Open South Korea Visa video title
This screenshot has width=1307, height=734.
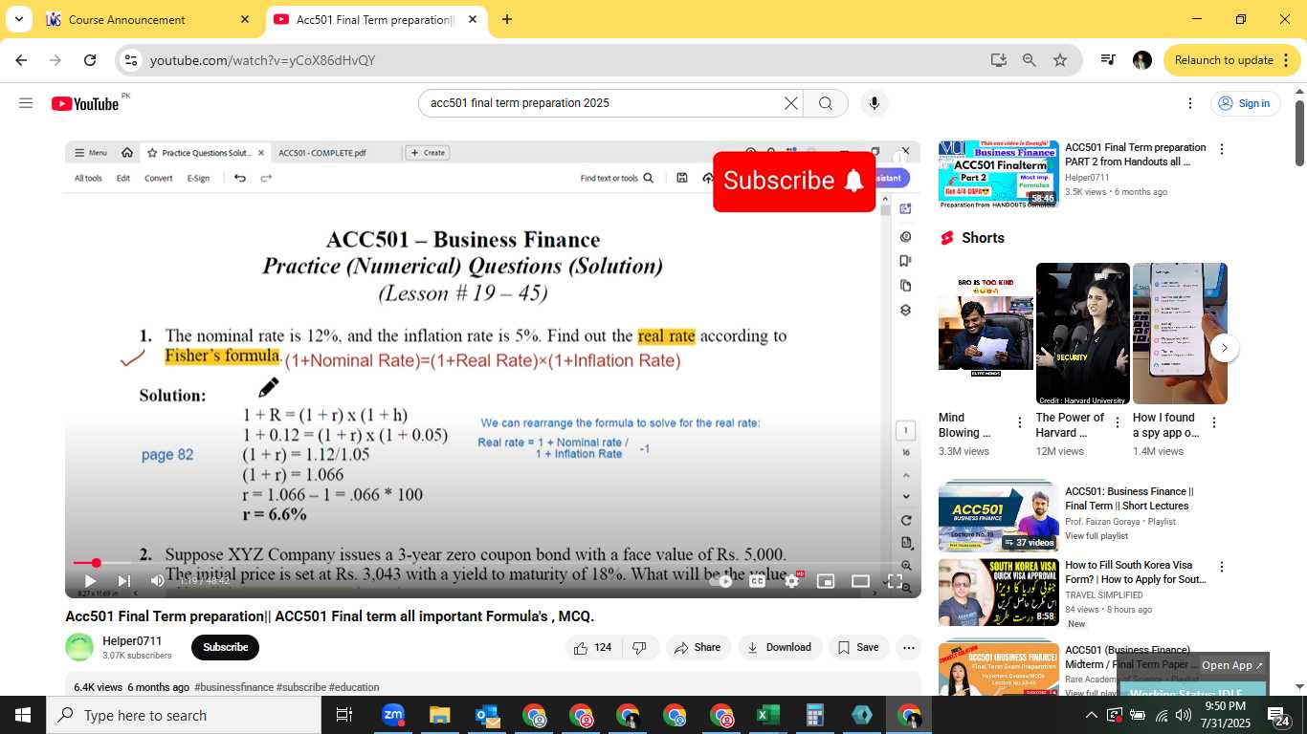click(x=1135, y=572)
